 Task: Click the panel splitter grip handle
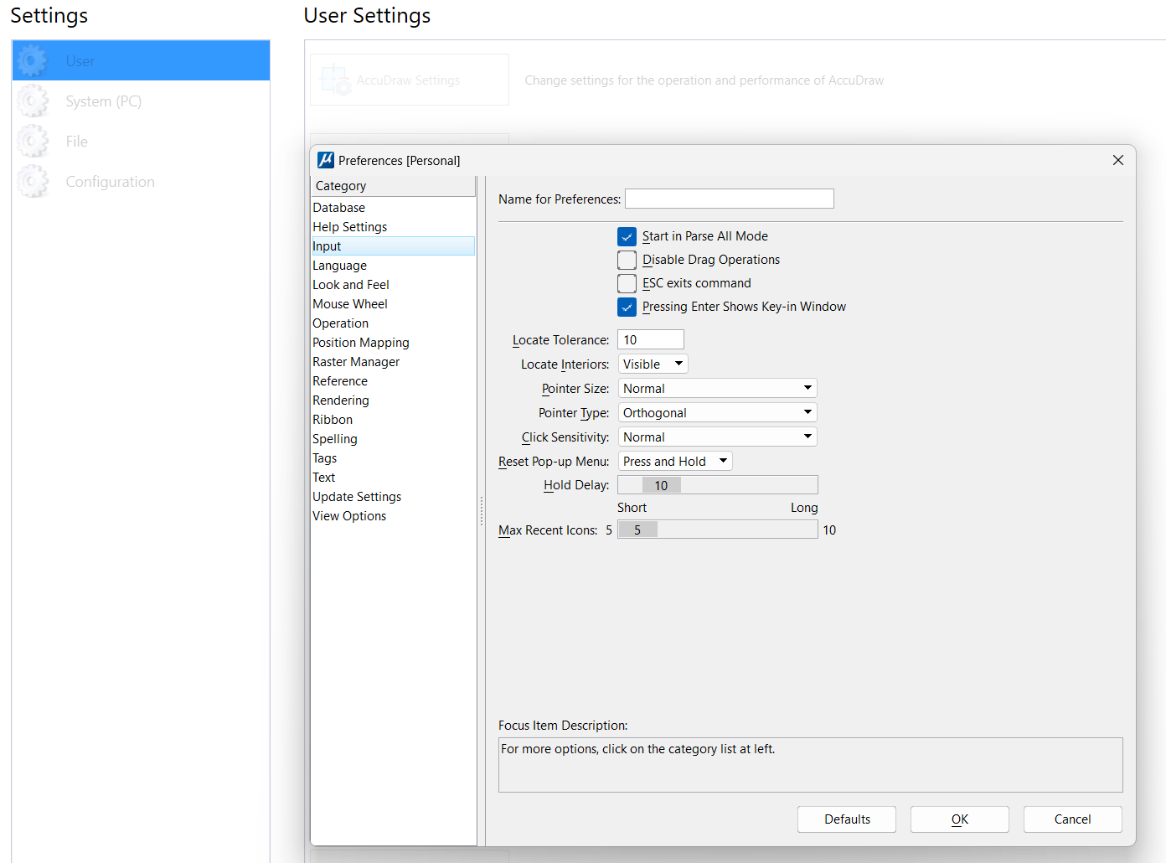click(482, 511)
